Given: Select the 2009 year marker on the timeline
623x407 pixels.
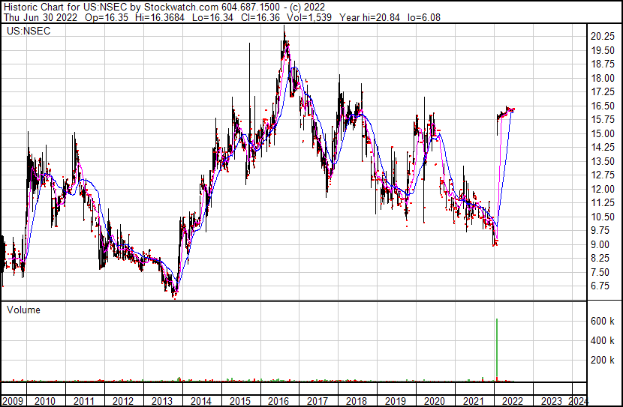Looking at the screenshot, I should click(13, 400).
